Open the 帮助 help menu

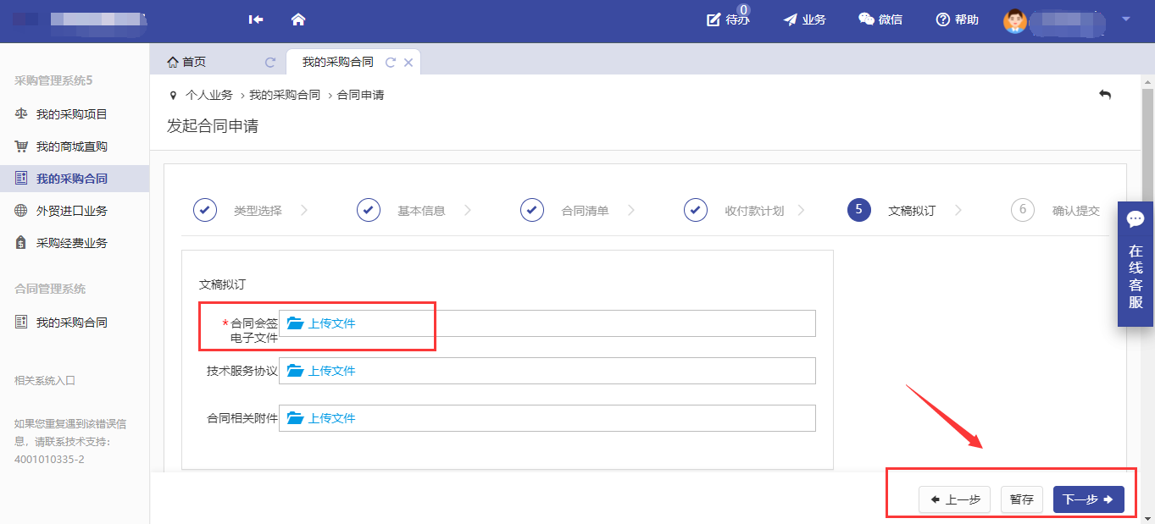tap(957, 19)
